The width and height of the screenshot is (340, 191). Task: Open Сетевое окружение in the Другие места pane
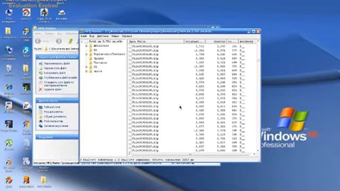(56, 126)
